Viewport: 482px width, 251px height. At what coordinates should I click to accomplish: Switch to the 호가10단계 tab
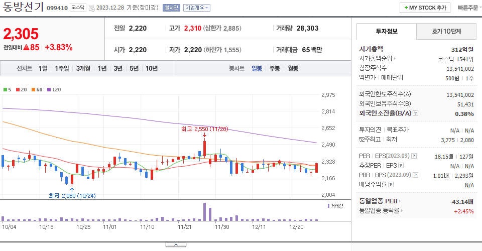pyautogui.click(x=446, y=31)
